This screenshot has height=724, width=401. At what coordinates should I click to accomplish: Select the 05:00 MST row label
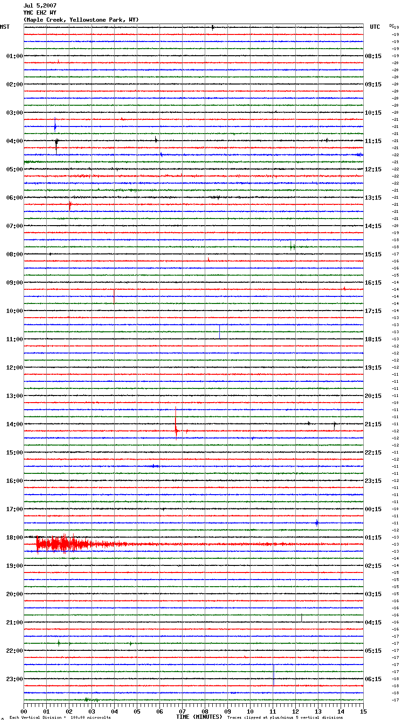[x=14, y=169]
